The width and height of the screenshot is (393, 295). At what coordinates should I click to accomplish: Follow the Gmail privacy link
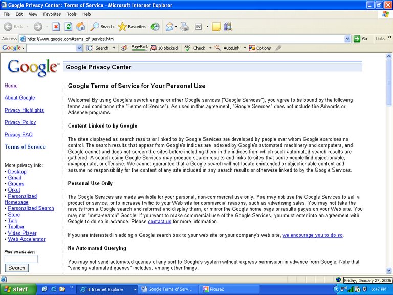pyautogui.click(x=14, y=178)
